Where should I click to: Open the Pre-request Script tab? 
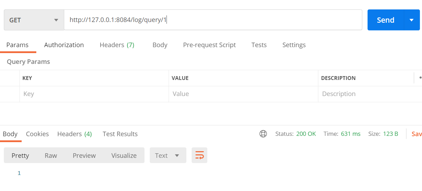209,45
